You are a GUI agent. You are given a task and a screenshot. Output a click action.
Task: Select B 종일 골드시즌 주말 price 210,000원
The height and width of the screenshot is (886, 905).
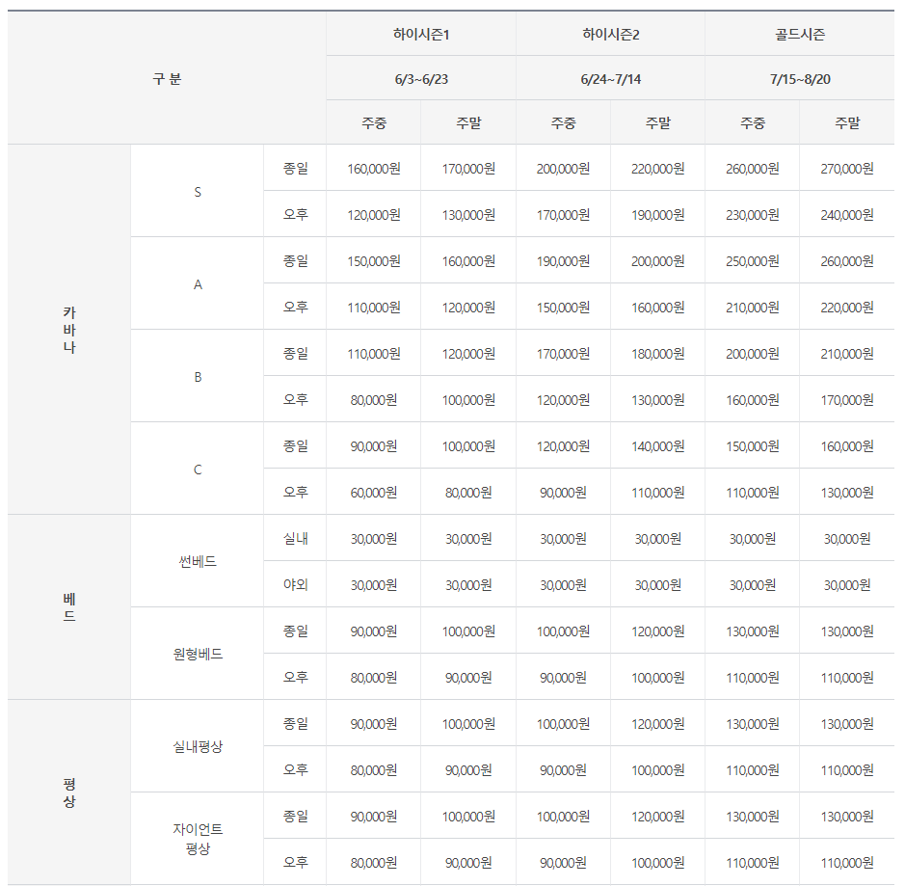pyautogui.click(x=847, y=353)
